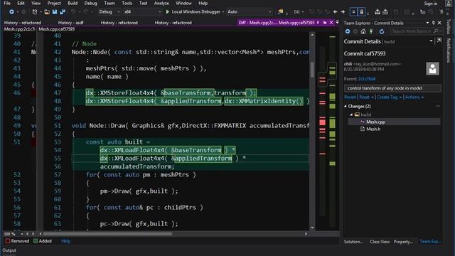Click the Mesh.cpp;caf57593 pane header
This screenshot has height=256, width=455.
click(x=57, y=29)
